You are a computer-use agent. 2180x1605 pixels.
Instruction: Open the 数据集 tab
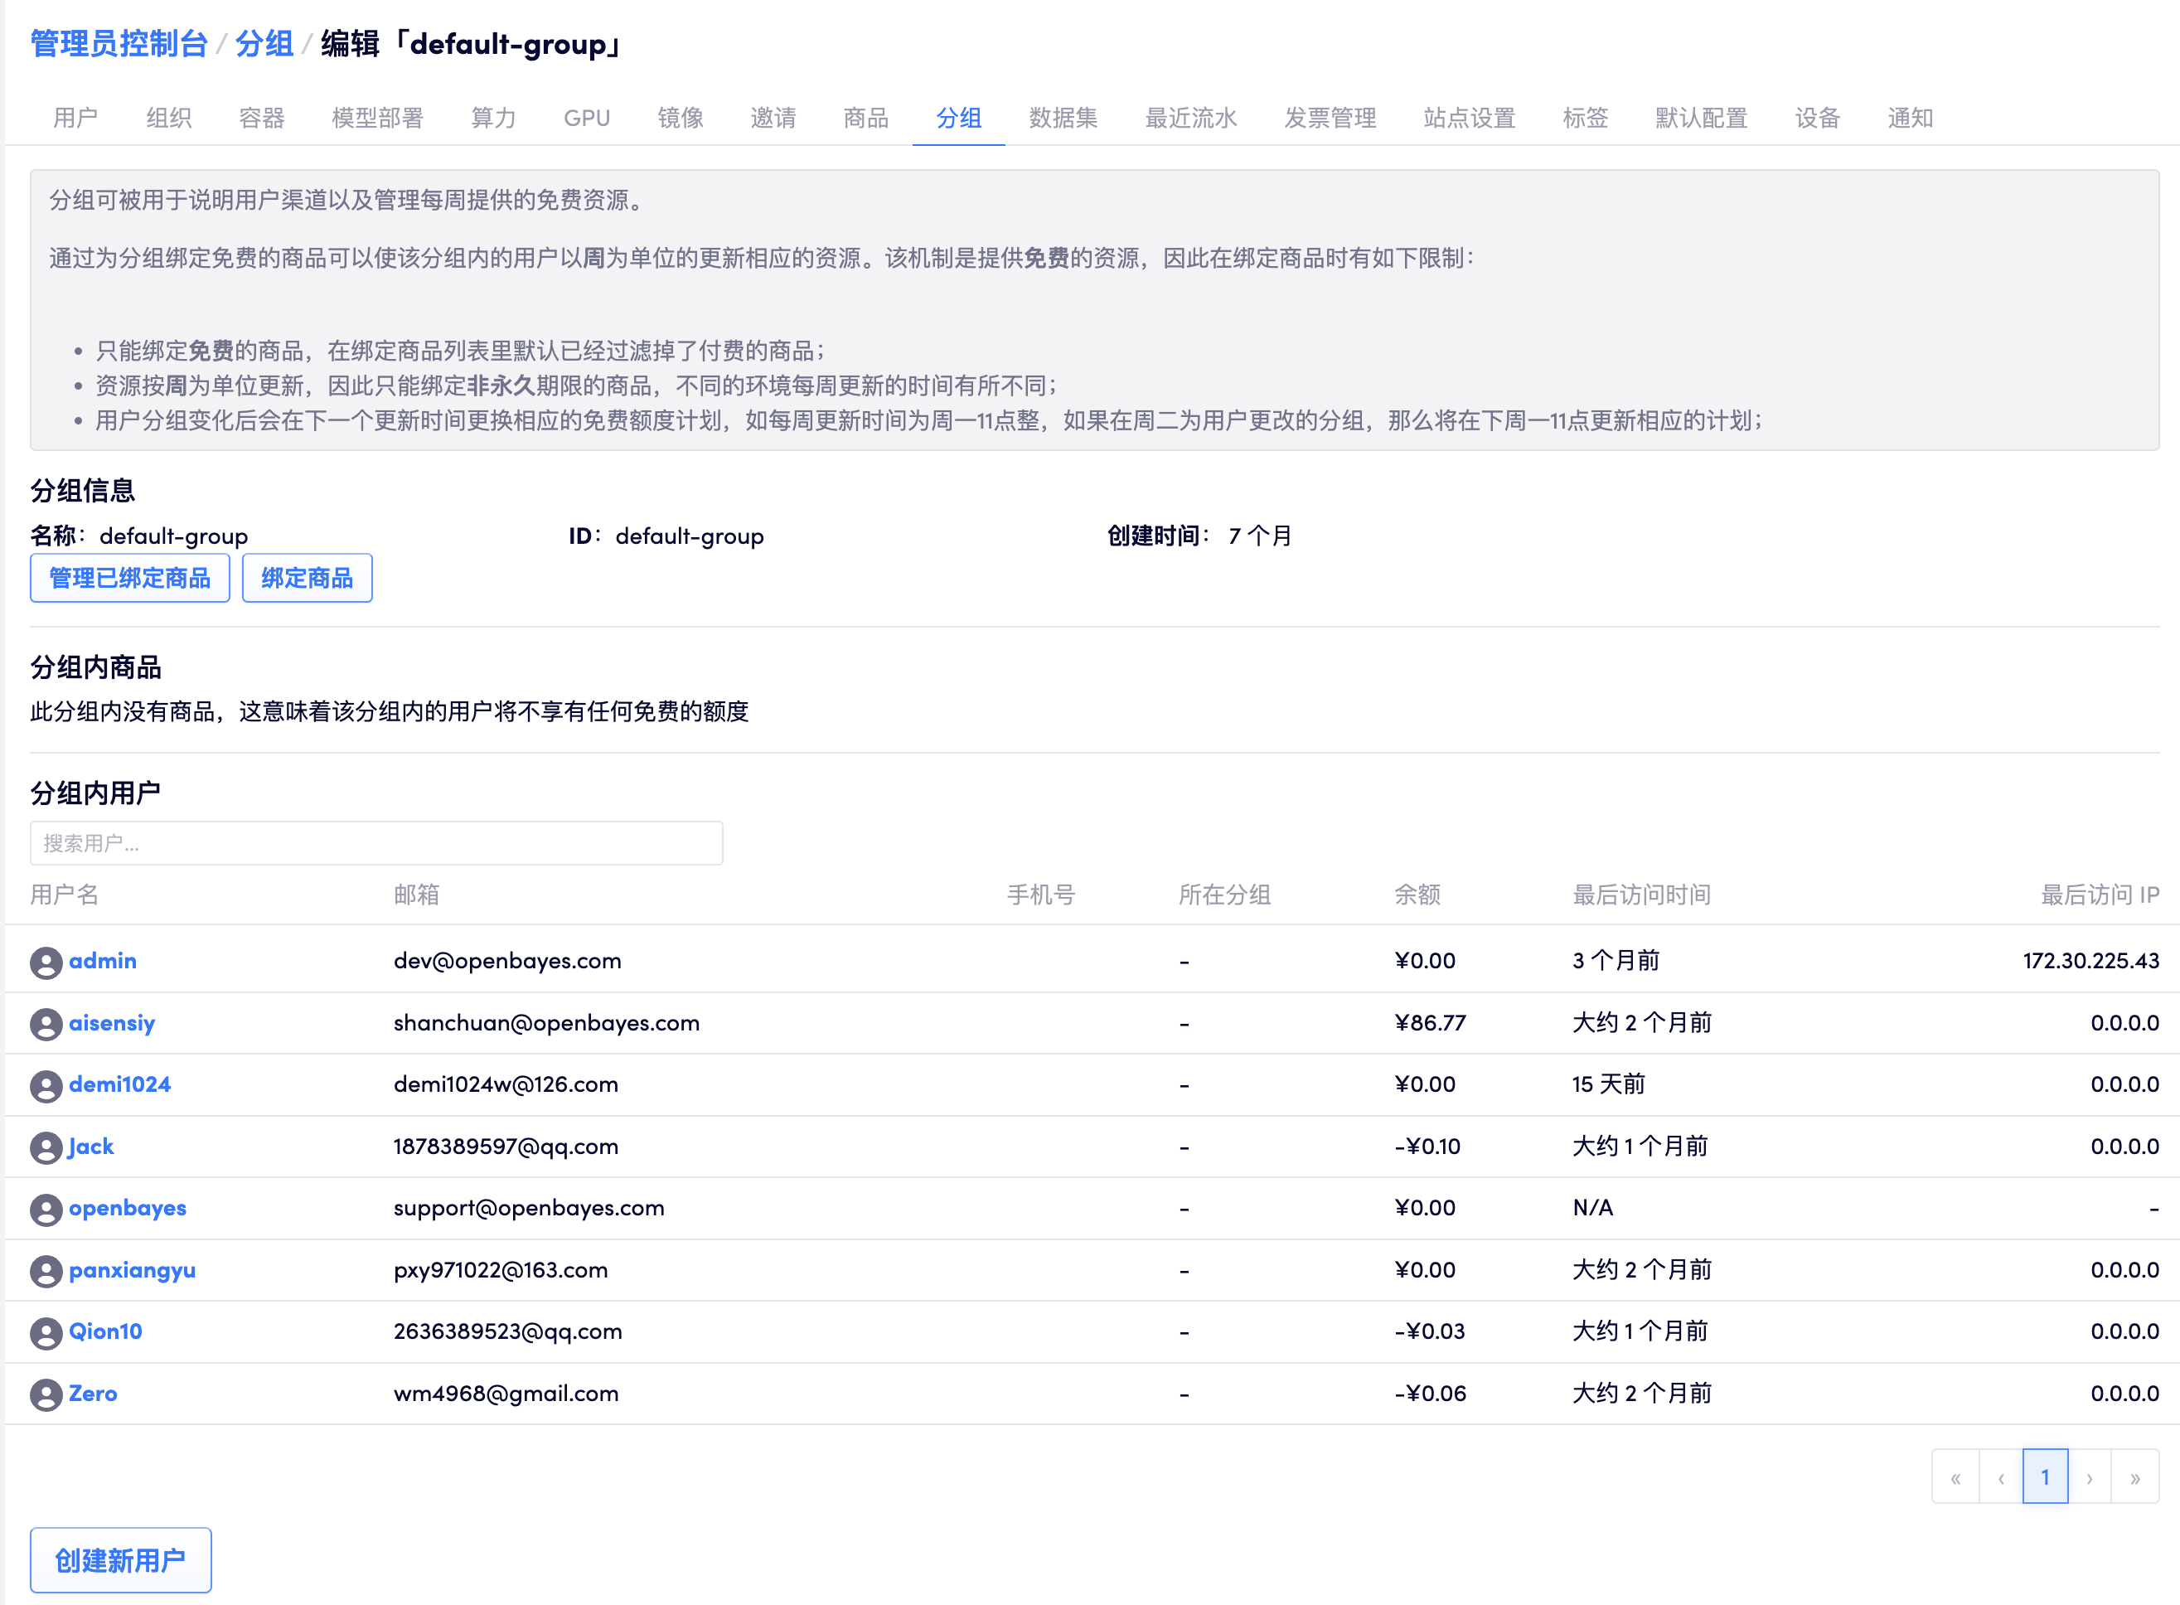point(1062,118)
